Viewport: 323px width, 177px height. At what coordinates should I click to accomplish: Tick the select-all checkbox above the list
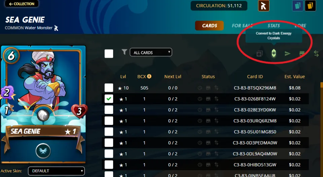(109, 54)
